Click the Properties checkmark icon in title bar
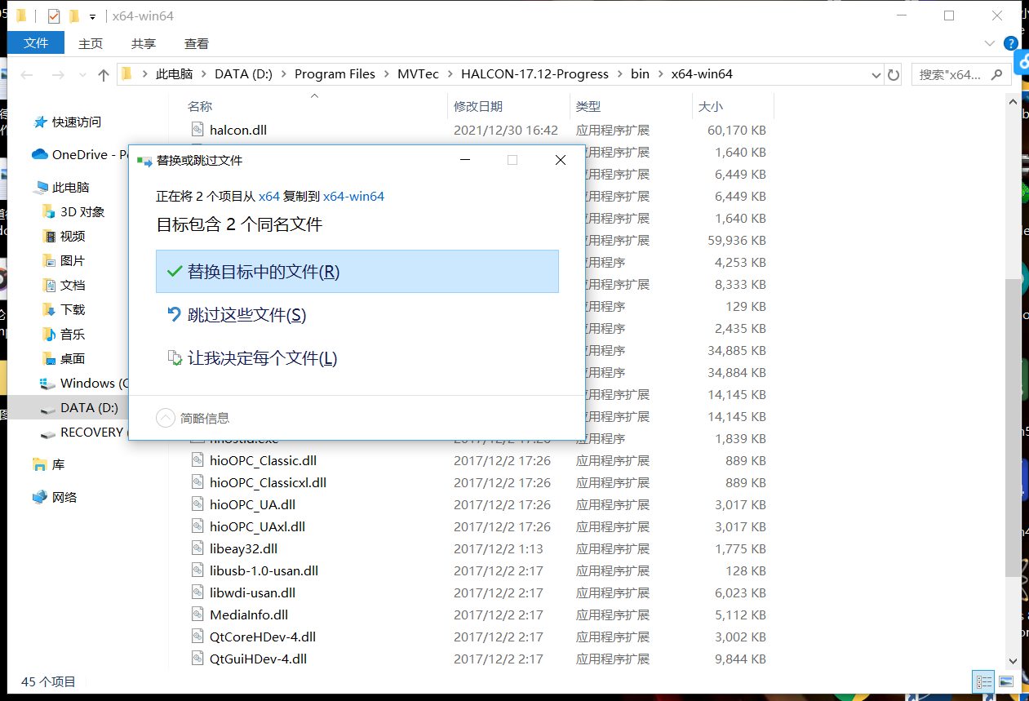 point(54,16)
